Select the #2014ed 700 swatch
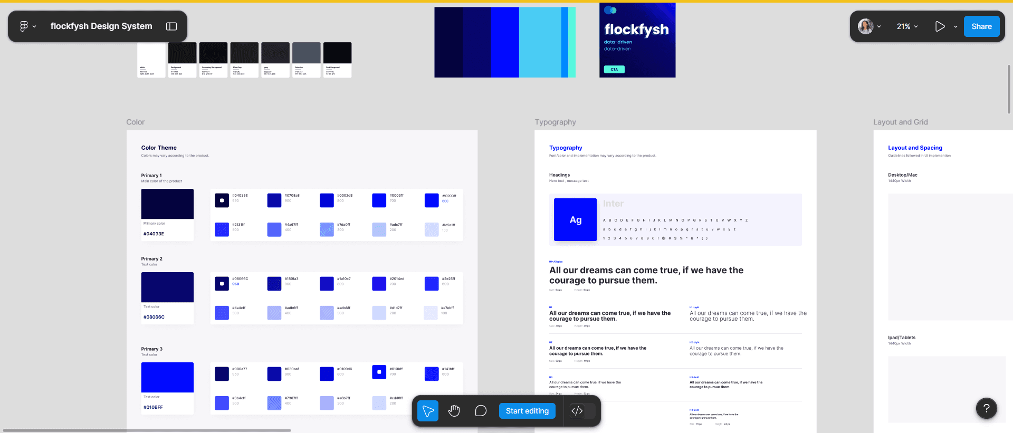 coord(379,284)
